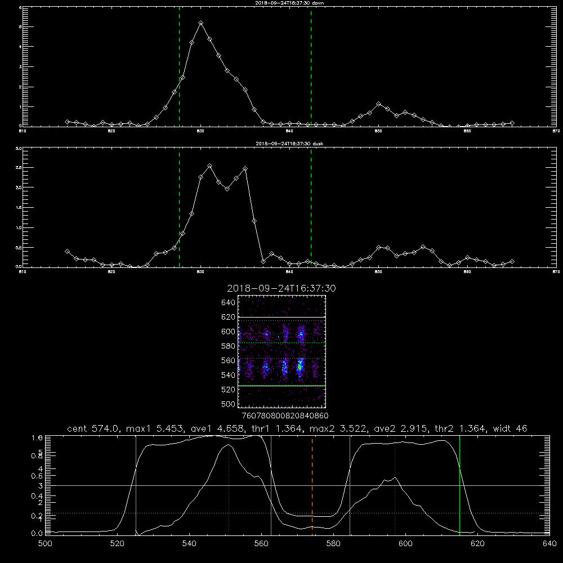This screenshot has width=563, height=563.
Task: Select the "thr1 1.364" header value
Action: click(x=277, y=428)
